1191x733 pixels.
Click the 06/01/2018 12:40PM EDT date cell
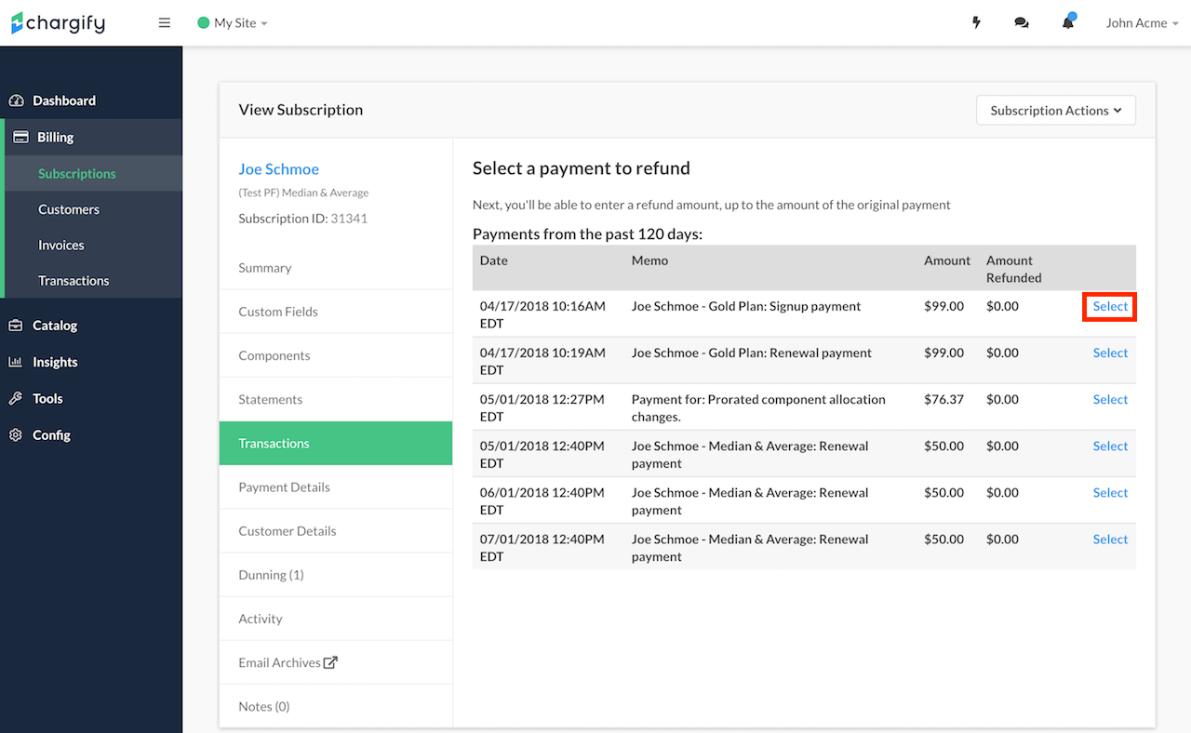coord(542,500)
